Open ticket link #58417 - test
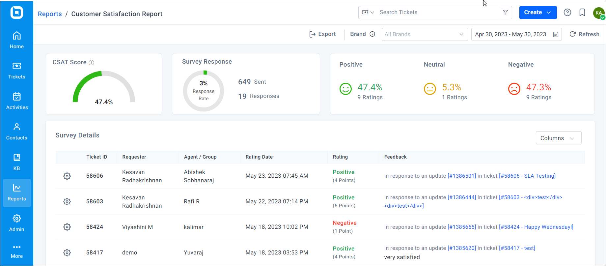This screenshot has height=266, width=606. 517,248
